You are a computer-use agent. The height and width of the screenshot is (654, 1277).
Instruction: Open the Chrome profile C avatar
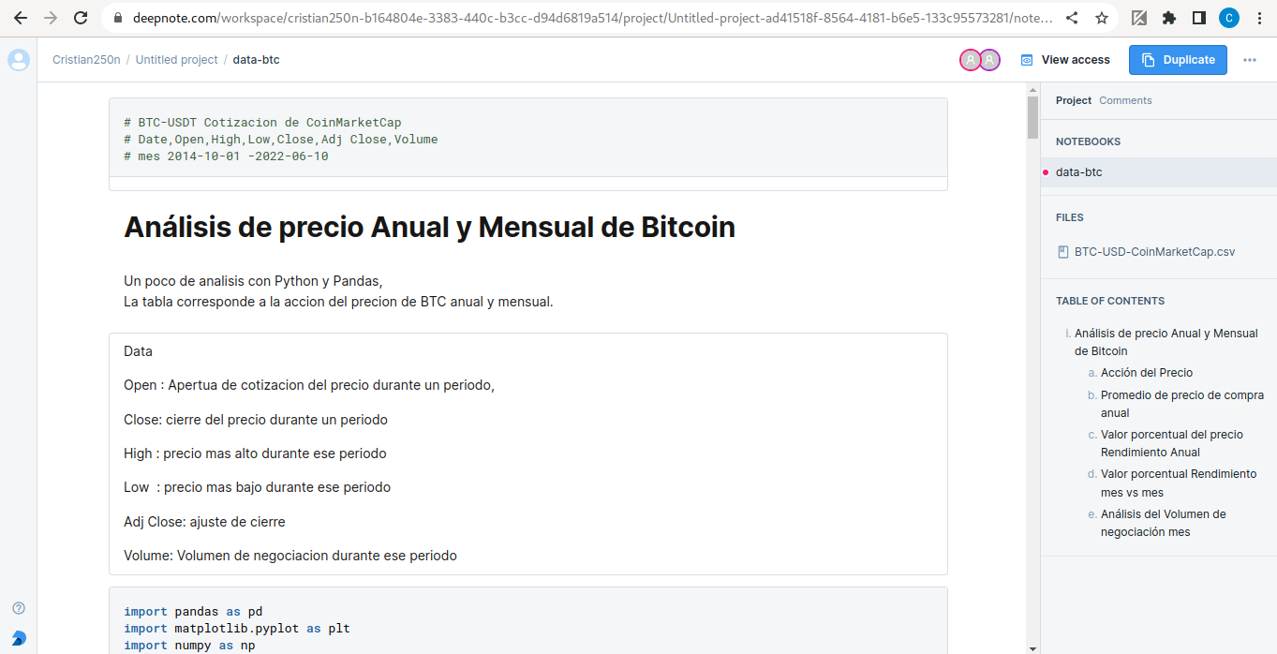(1229, 18)
